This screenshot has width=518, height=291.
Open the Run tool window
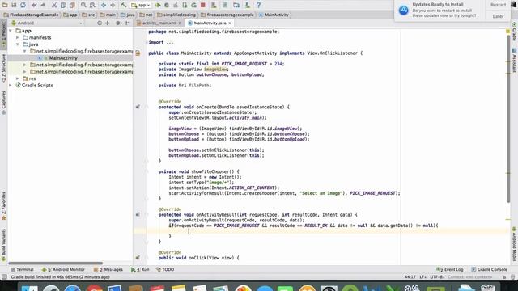(140, 269)
